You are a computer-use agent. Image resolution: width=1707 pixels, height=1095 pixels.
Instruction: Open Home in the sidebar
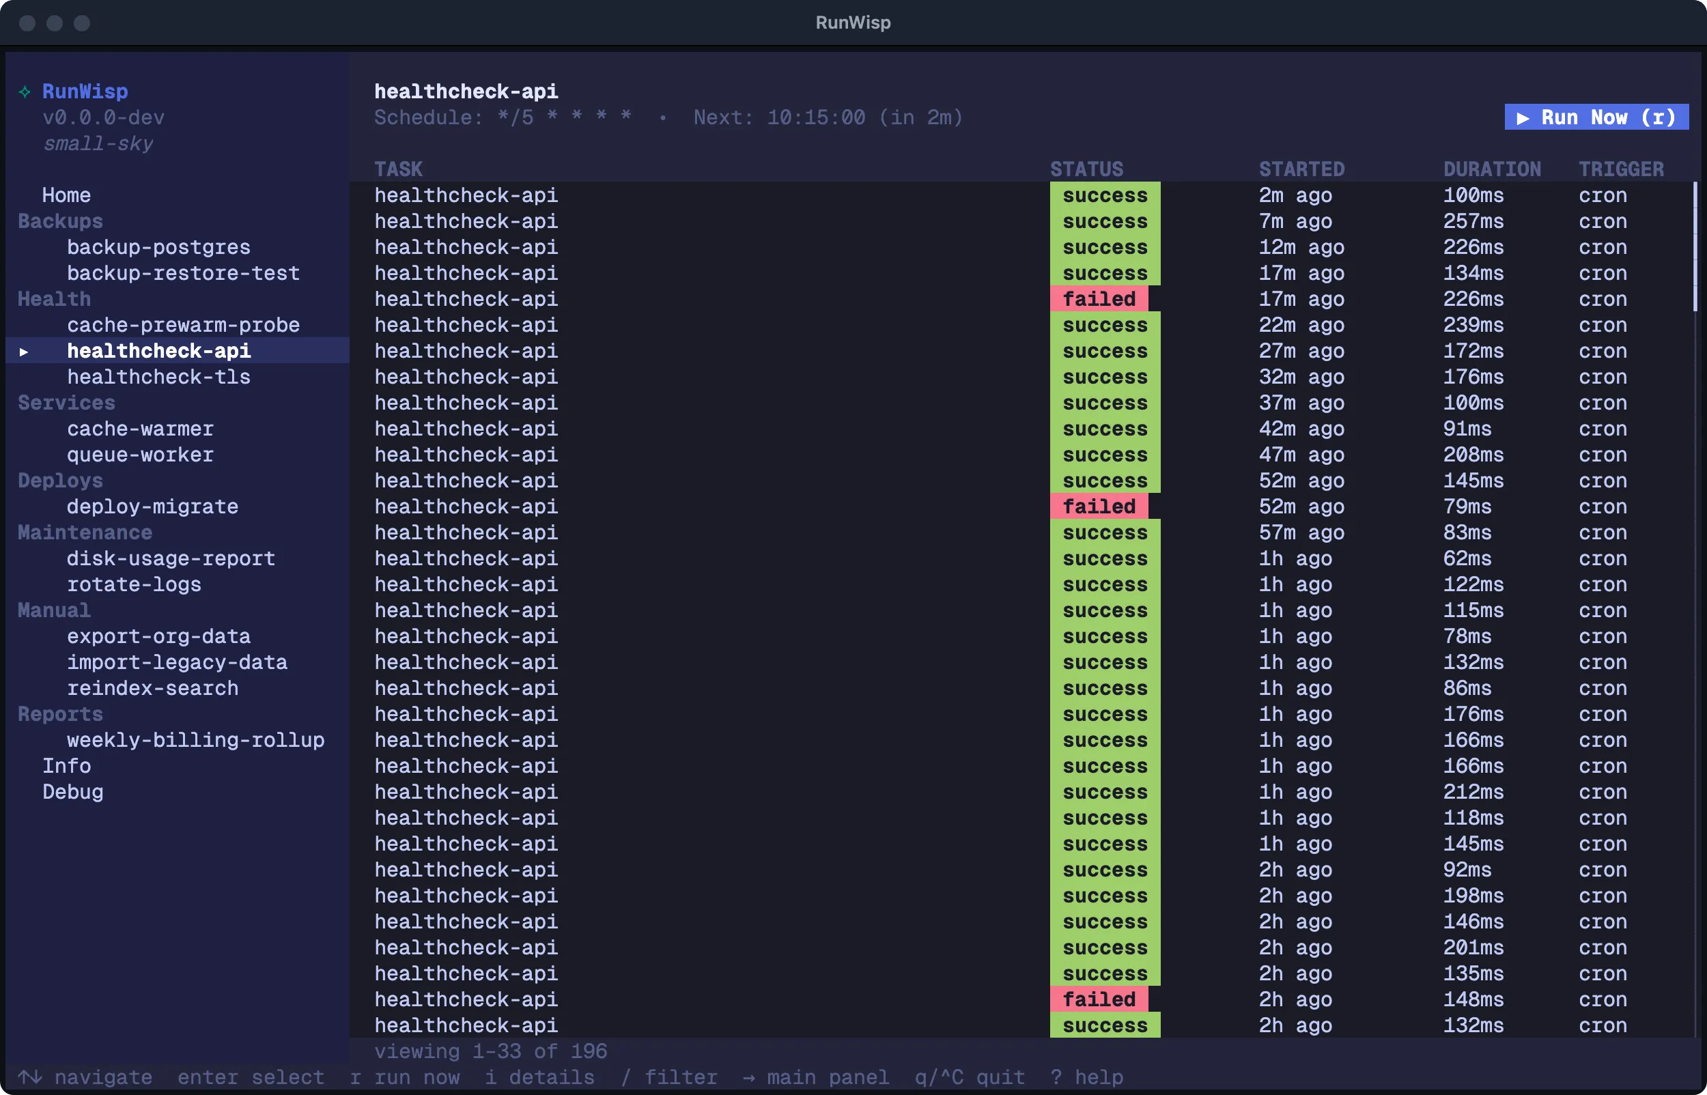66,195
